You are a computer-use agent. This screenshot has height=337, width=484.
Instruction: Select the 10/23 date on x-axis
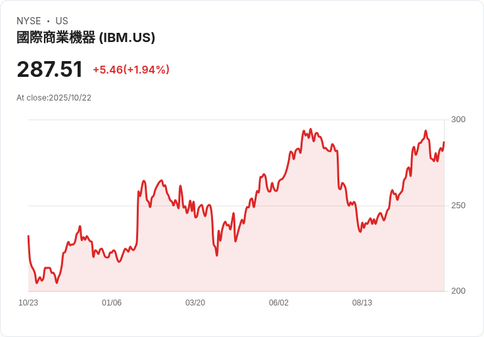(x=28, y=303)
